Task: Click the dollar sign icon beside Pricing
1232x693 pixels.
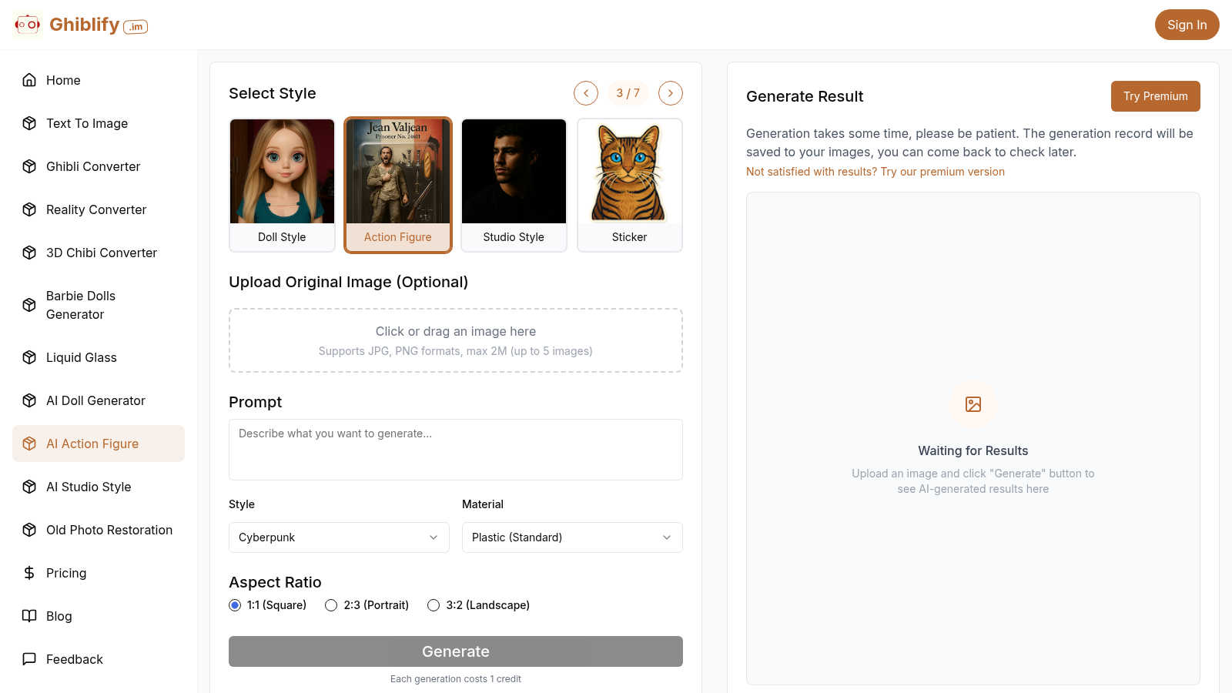Action: coord(29,573)
